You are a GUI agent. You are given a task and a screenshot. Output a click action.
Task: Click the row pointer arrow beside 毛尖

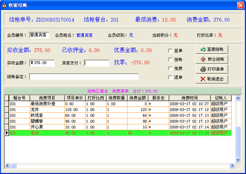click(x=7, y=133)
